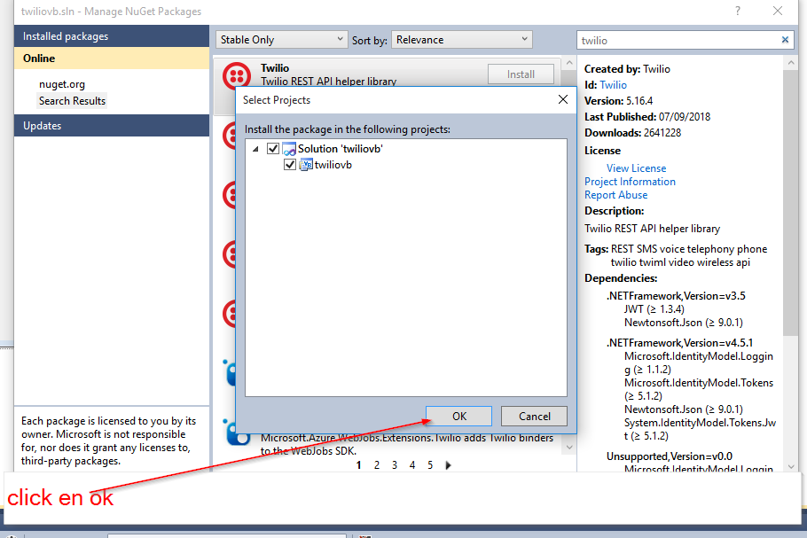Click the Solution 'twiliovb' label
Viewport: 807px width, 538px height.
tap(341, 149)
